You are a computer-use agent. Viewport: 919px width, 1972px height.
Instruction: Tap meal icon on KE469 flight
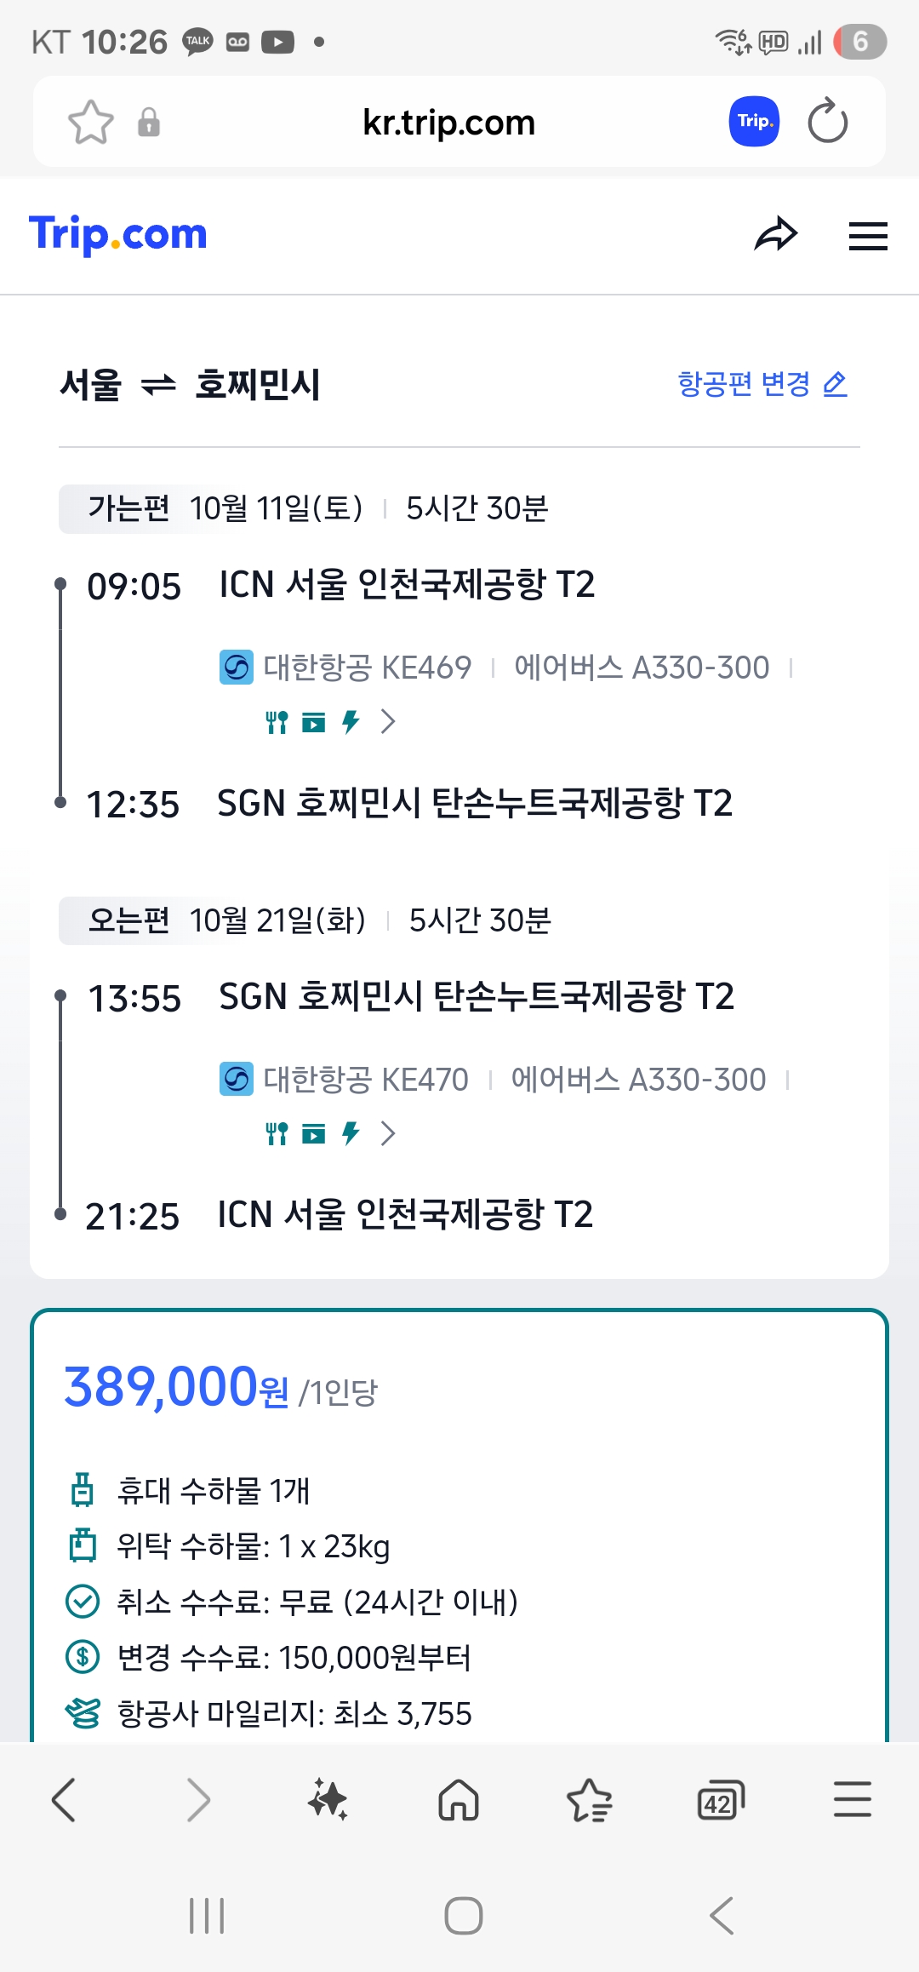277,723
